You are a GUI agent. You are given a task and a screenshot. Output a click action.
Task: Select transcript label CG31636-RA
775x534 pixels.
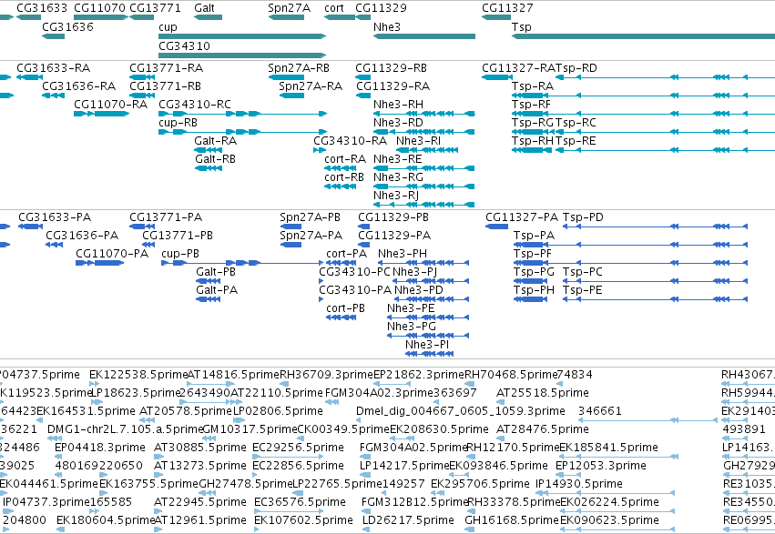79,86
